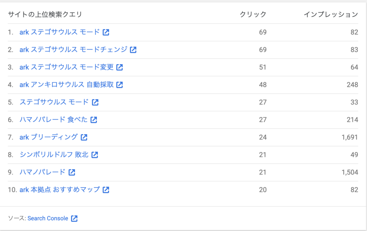Click the 'ark ブリーディング' query text

pyautogui.click(x=48, y=137)
